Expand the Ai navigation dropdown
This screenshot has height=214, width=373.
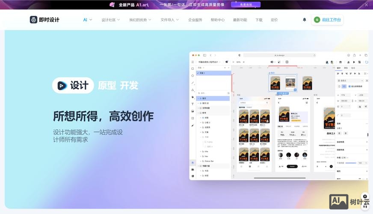click(88, 20)
